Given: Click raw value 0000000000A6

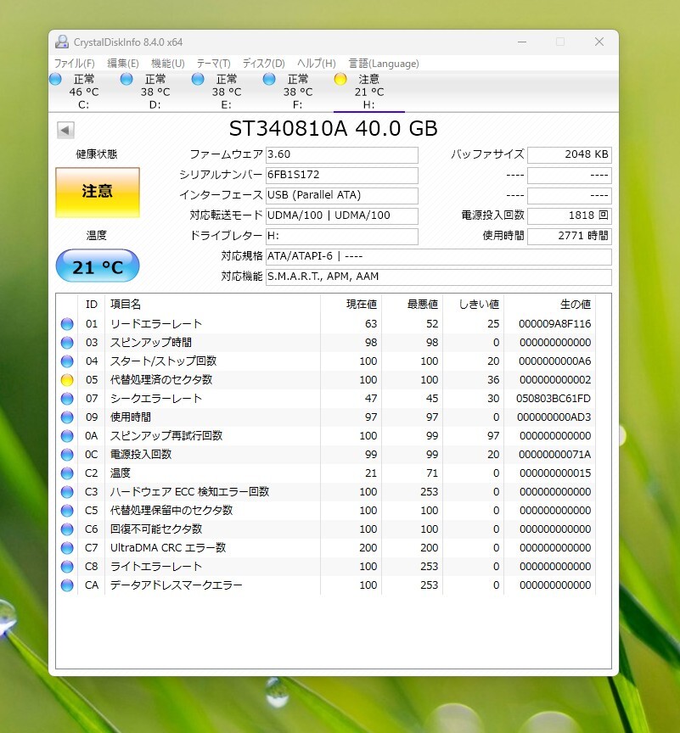Looking at the screenshot, I should tap(555, 361).
